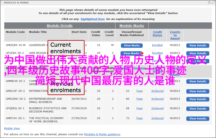Open View Details for UMSCBW-20-2

click(x=198, y=99)
